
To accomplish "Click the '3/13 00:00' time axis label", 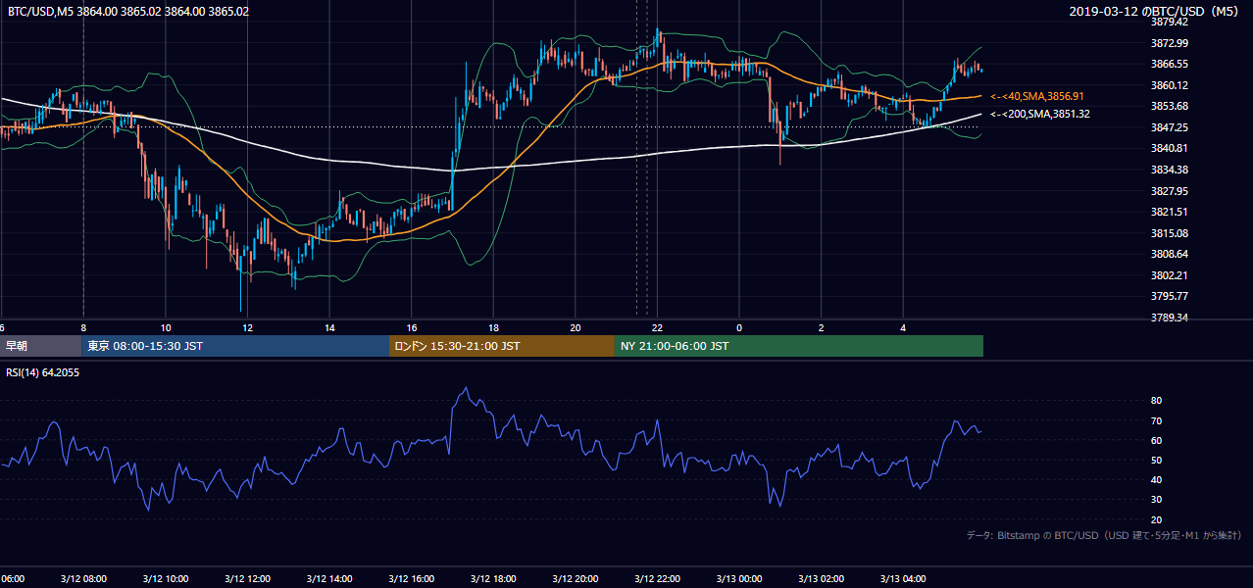I will pos(739,579).
